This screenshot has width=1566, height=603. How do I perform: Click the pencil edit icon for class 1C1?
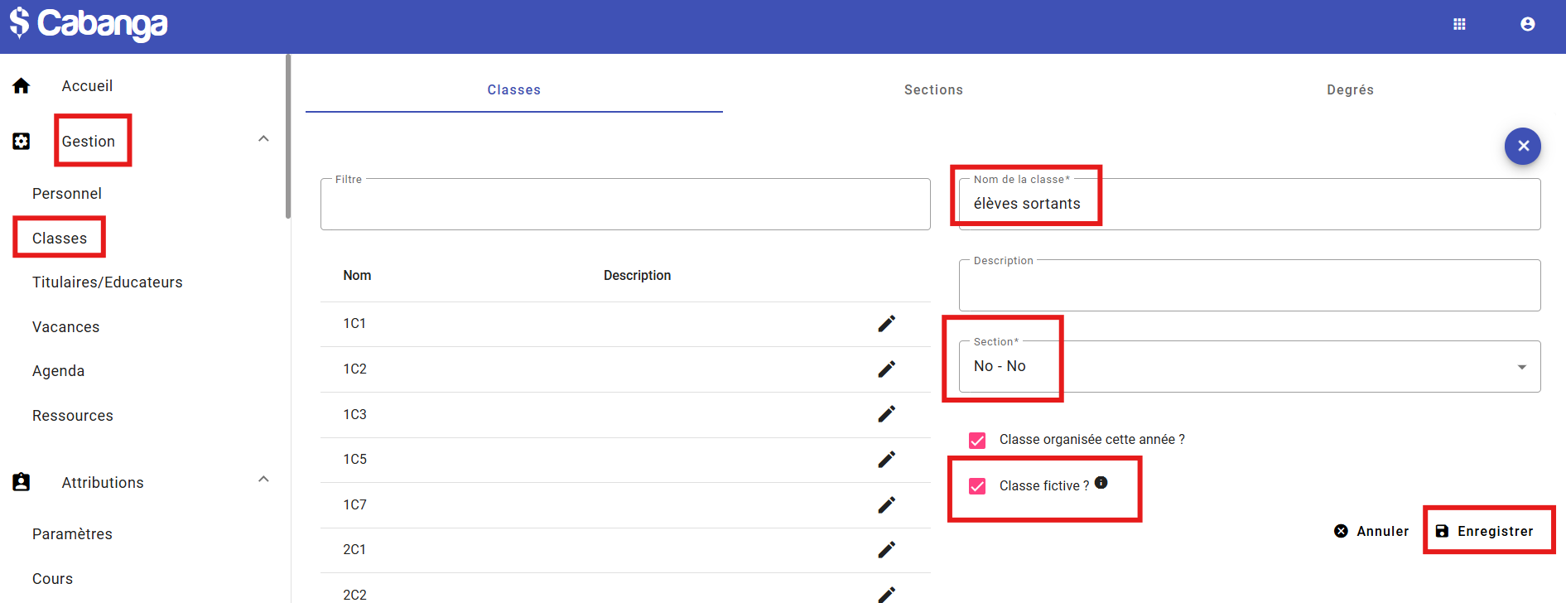click(x=886, y=324)
